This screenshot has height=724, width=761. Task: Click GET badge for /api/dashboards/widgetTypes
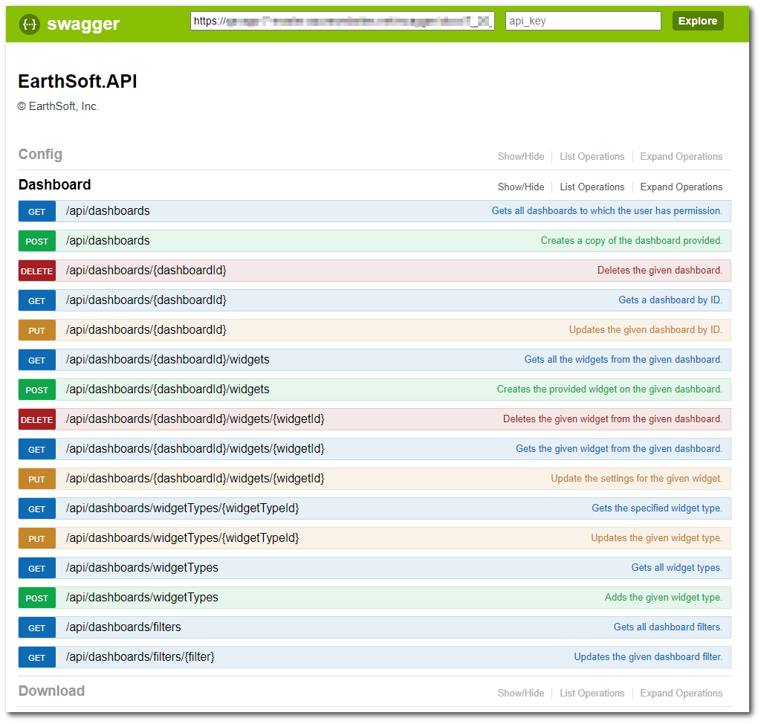[37, 568]
